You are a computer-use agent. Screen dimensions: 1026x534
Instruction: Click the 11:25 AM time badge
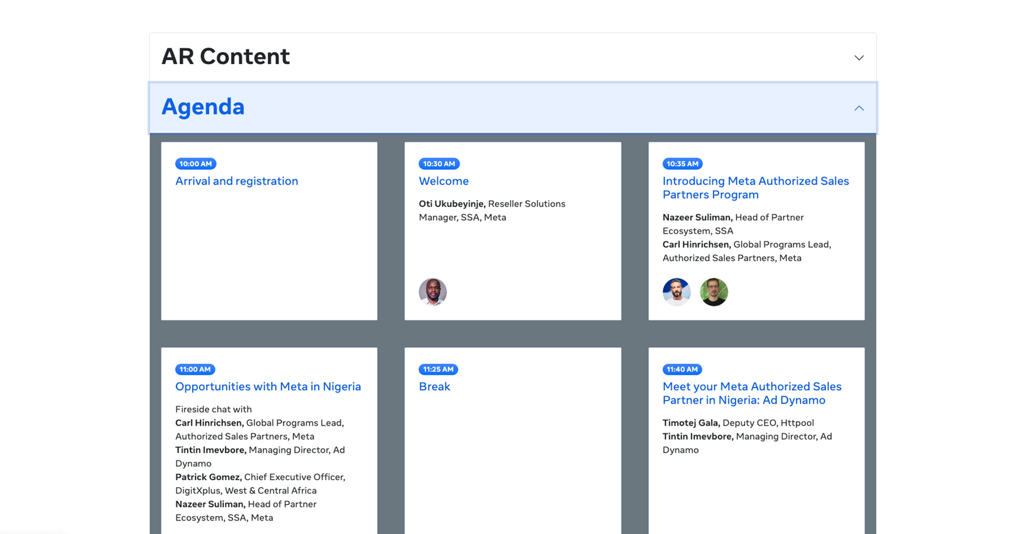438,369
